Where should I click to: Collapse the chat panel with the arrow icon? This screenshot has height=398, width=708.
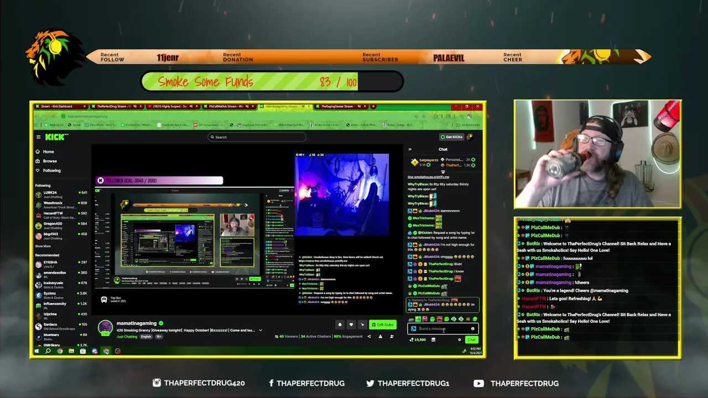click(x=410, y=149)
